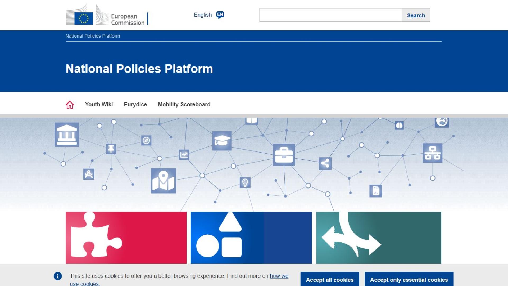Click the European Commission logo

point(107,15)
